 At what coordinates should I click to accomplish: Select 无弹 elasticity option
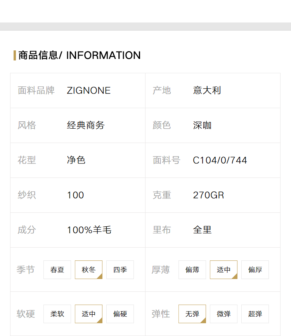pyautogui.click(x=192, y=314)
